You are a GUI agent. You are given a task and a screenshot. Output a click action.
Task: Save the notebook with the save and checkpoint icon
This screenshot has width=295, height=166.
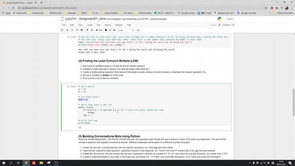[62, 30]
